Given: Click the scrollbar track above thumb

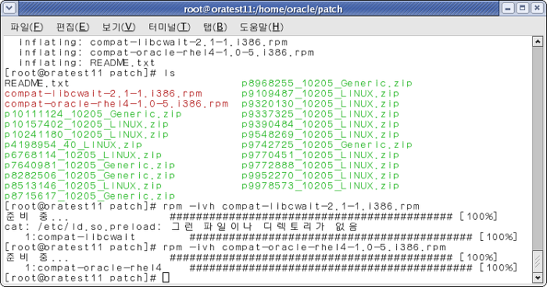Looking at the screenshot, I should coord(538,149).
